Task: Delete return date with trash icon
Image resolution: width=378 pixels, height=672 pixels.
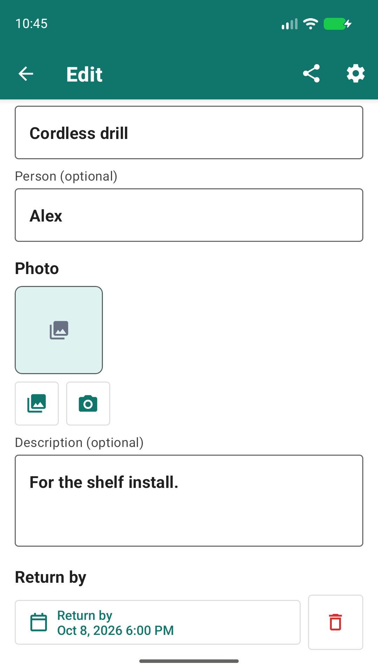Action: 335,622
